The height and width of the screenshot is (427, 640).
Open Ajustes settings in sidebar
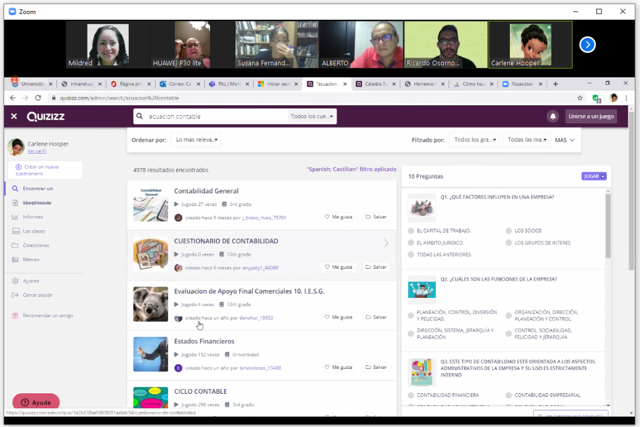(x=31, y=281)
